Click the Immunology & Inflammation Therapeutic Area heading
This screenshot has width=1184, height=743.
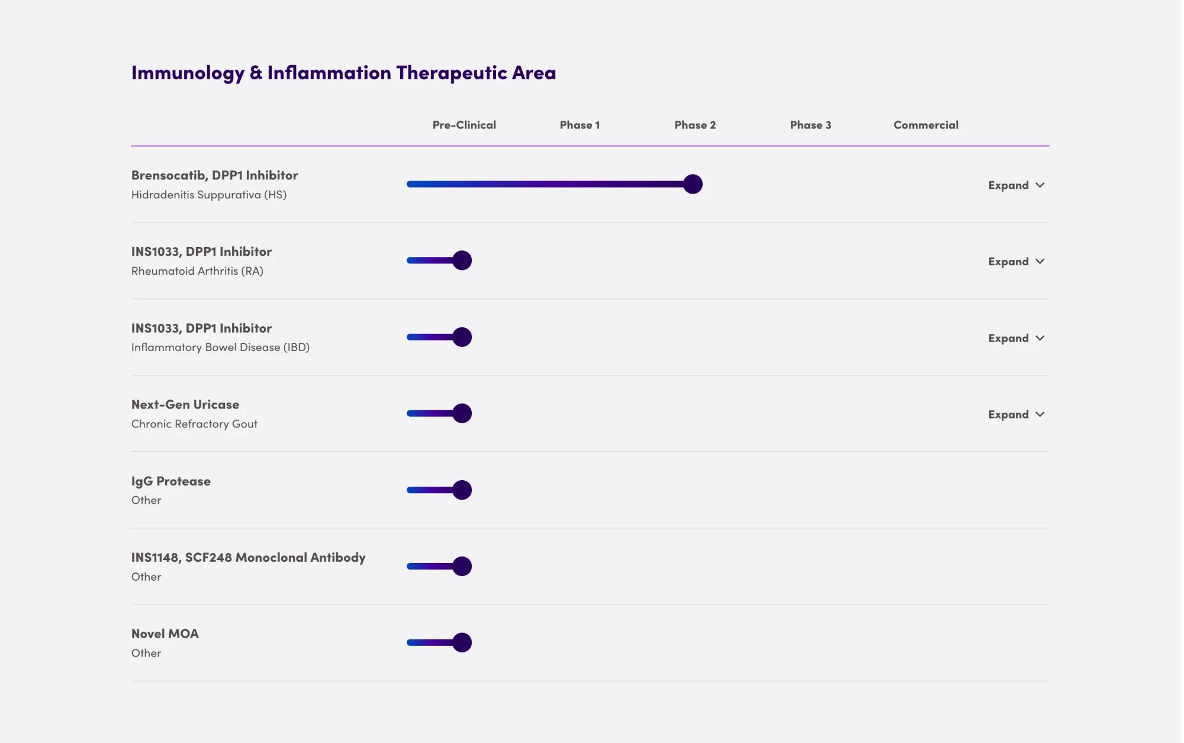click(x=343, y=72)
